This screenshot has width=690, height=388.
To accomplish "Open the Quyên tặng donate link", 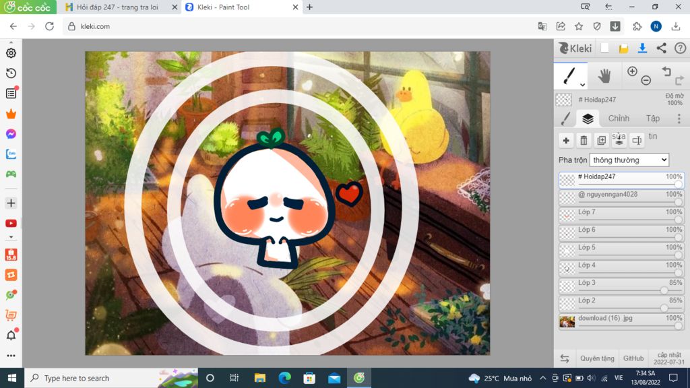I will pos(597,358).
